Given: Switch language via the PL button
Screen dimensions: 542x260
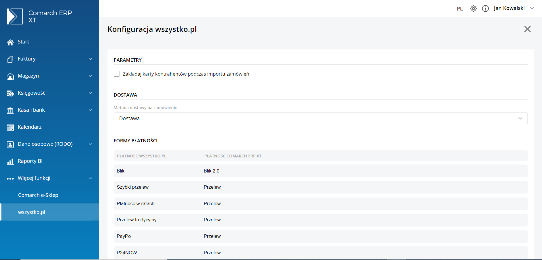Looking at the screenshot, I should [x=460, y=9].
